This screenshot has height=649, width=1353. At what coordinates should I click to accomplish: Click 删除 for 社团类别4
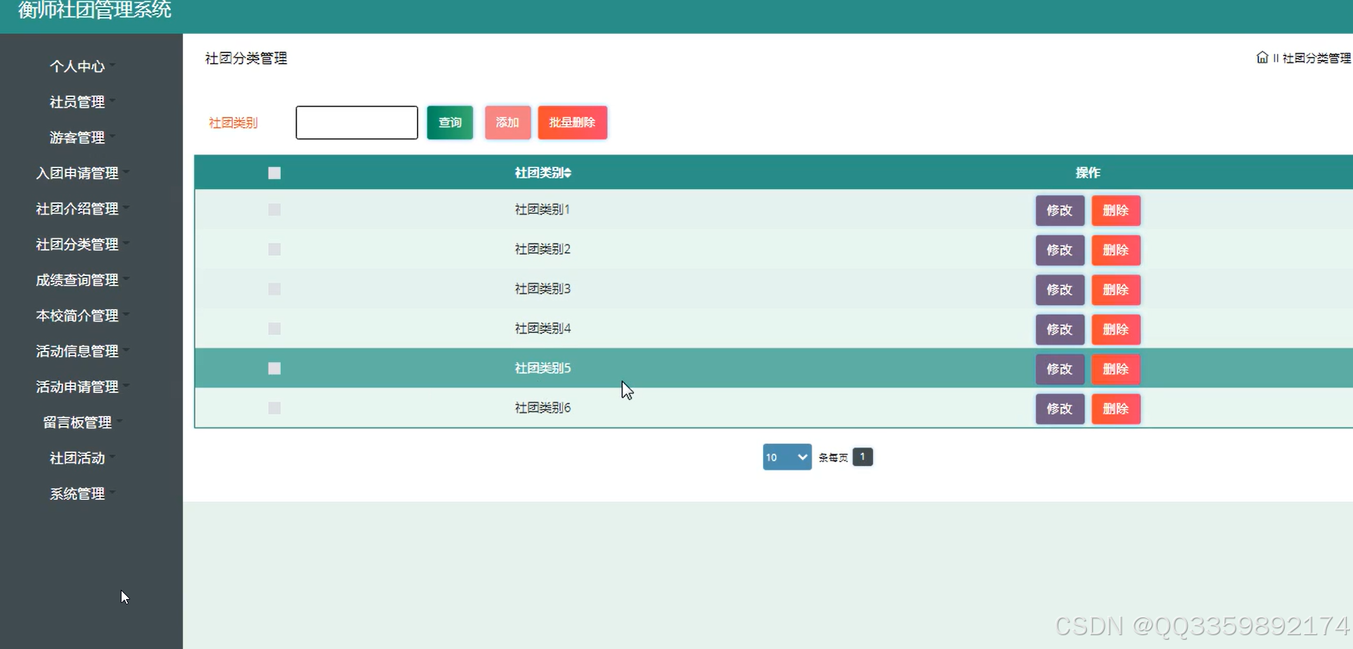[x=1116, y=329]
